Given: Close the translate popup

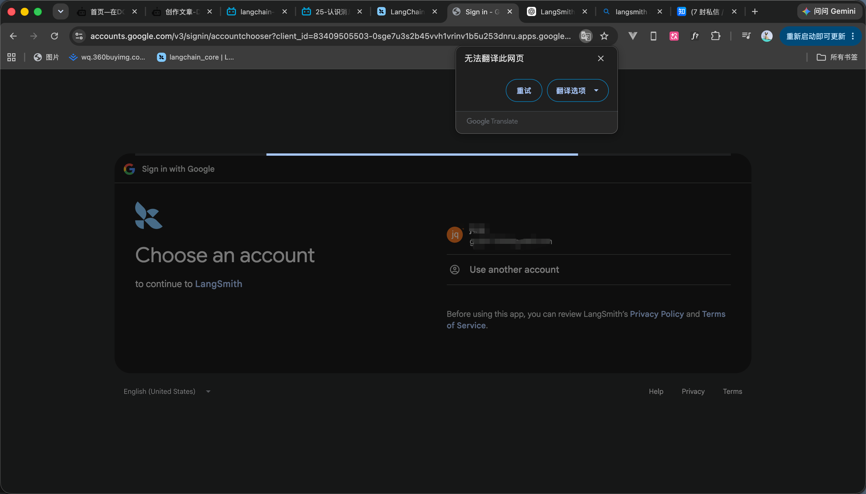Looking at the screenshot, I should [x=601, y=58].
